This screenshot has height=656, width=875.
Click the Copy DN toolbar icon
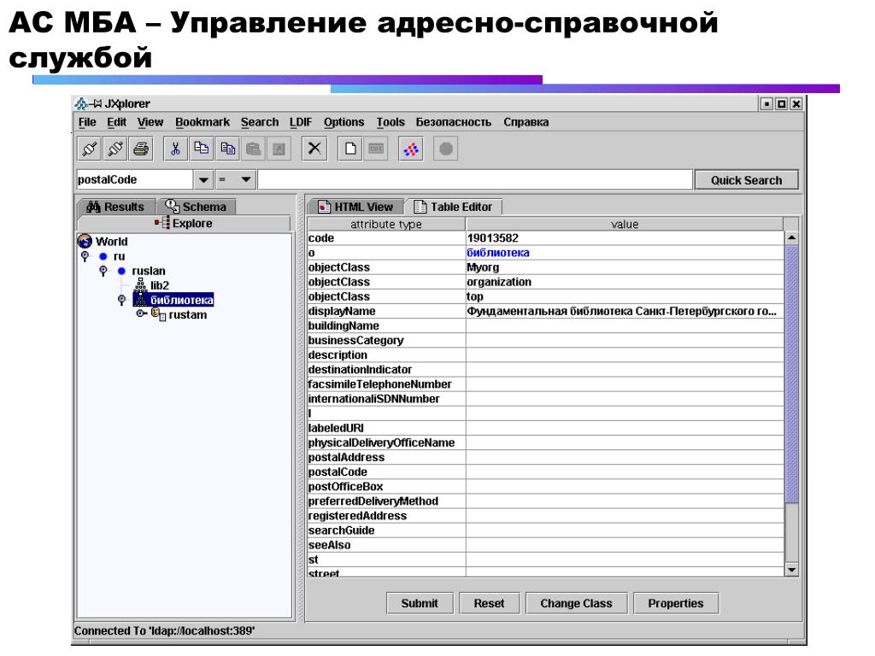tap(227, 149)
